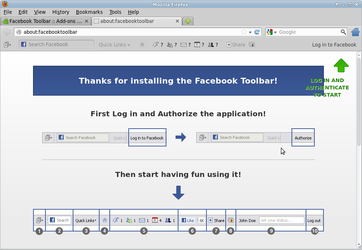
Task: Go to the Firefox home page icon
Action: [x=355, y=32]
